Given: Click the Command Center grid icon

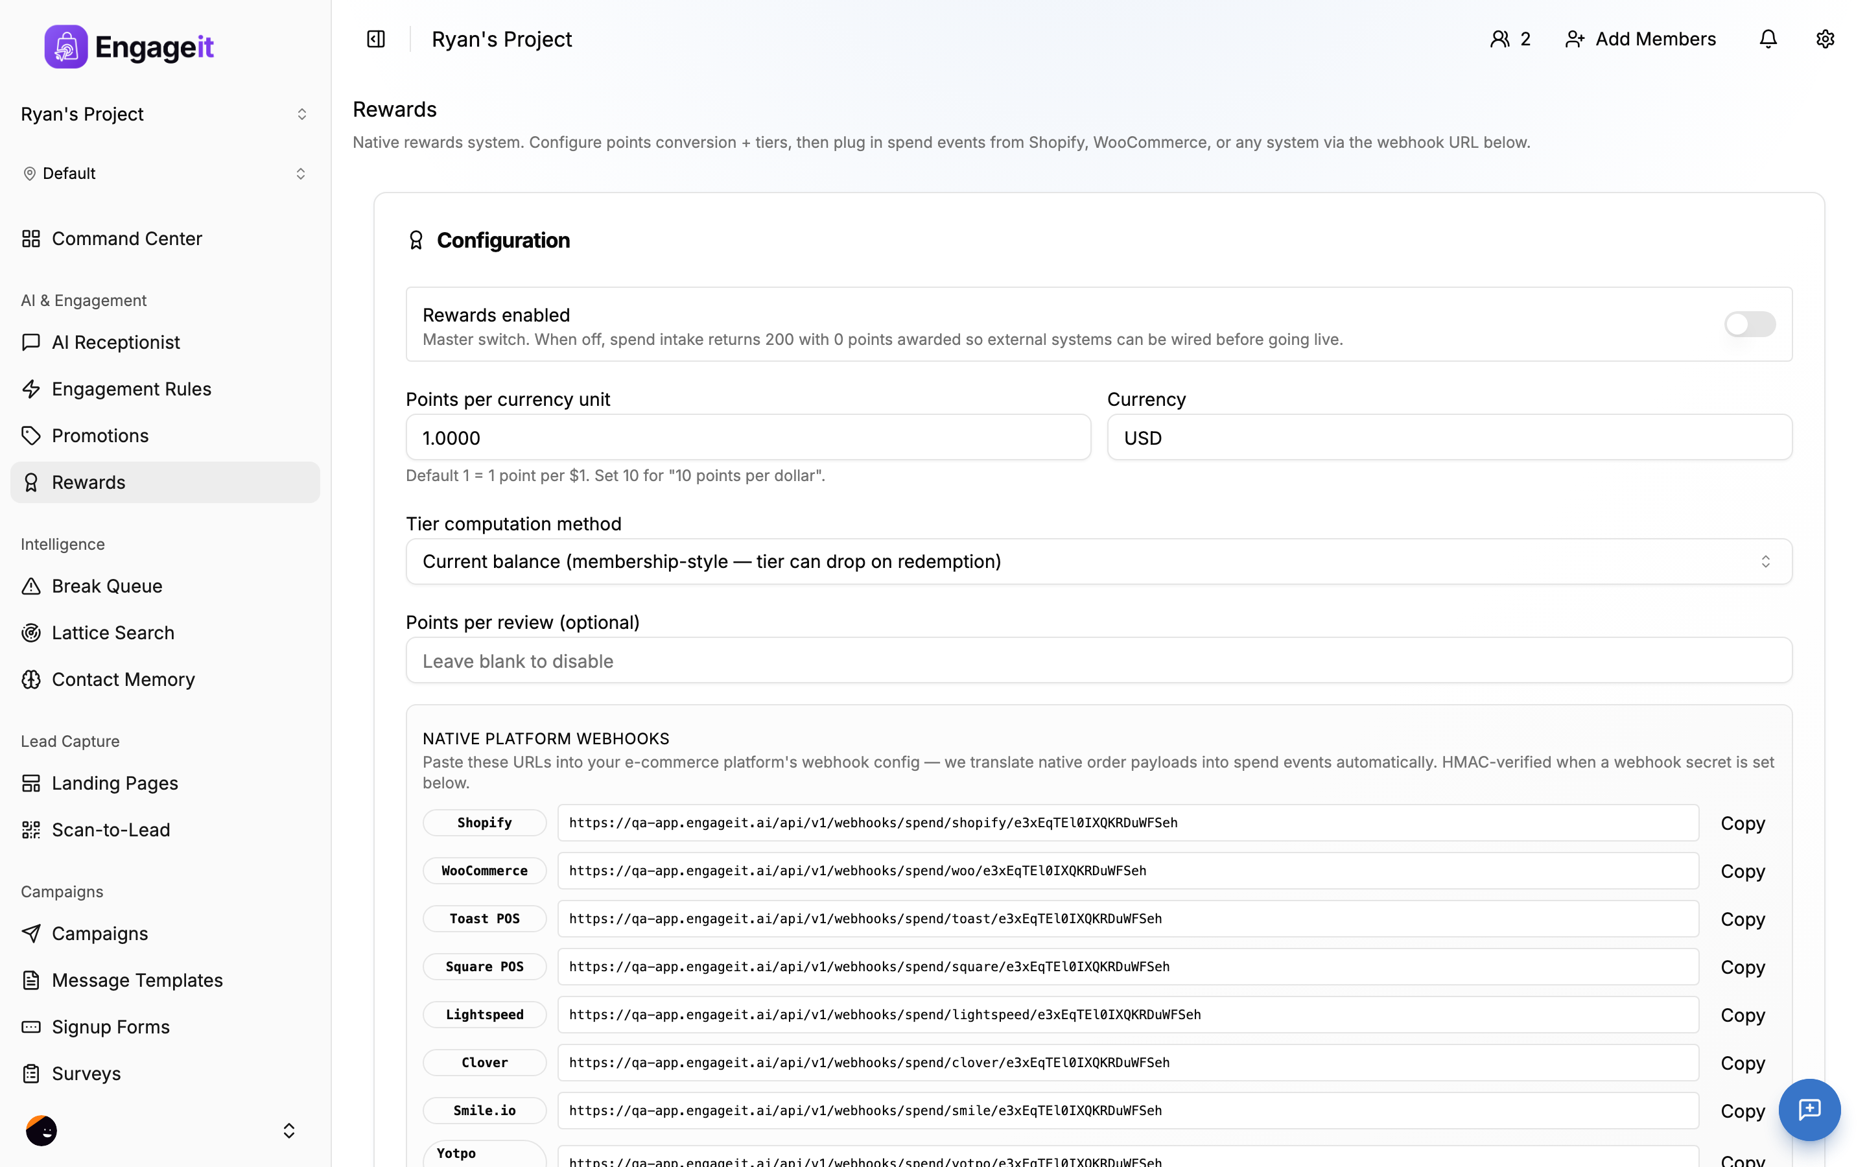Looking at the screenshot, I should (31, 239).
